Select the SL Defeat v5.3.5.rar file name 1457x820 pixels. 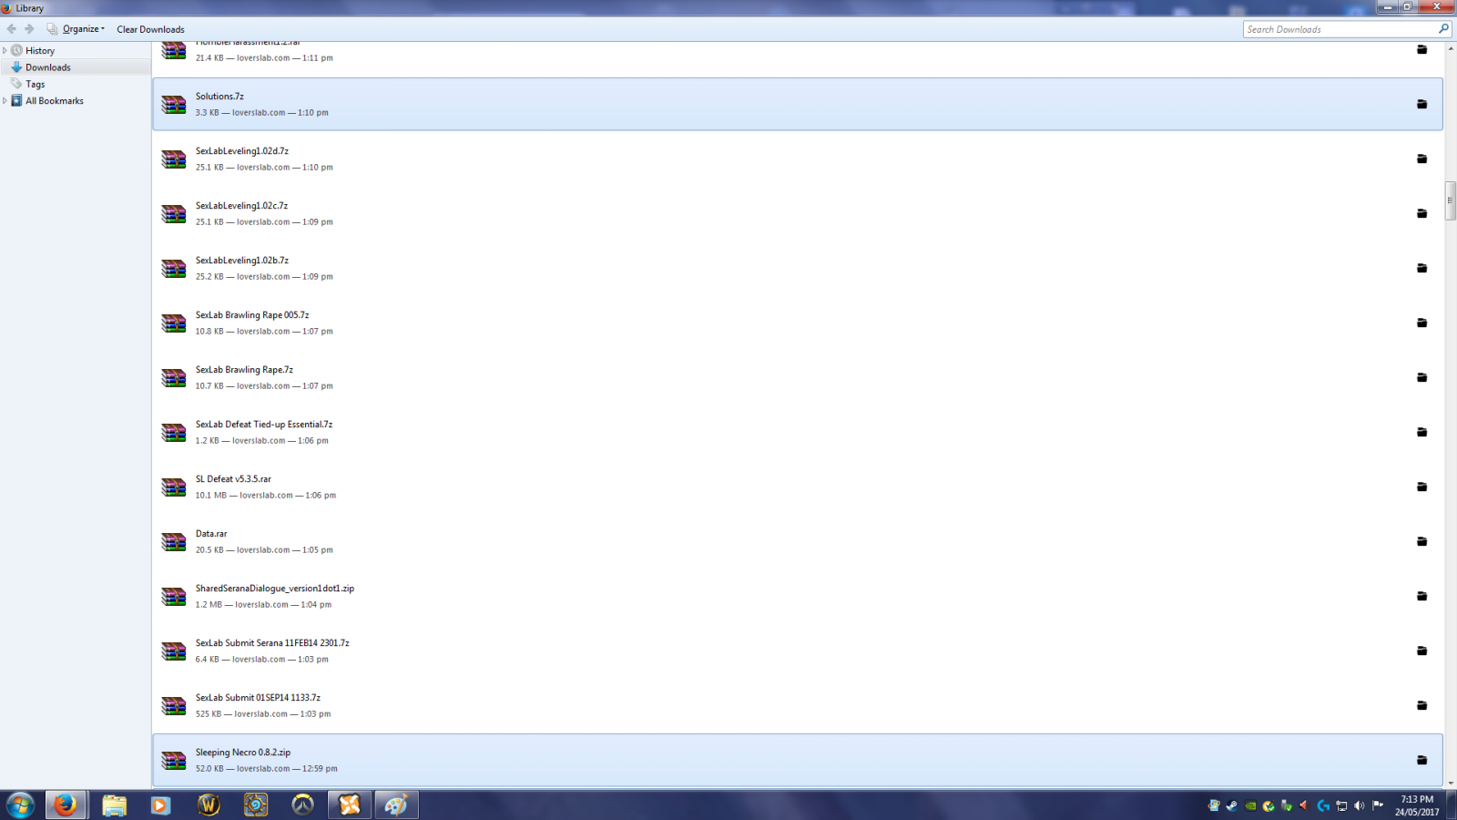[x=233, y=479]
